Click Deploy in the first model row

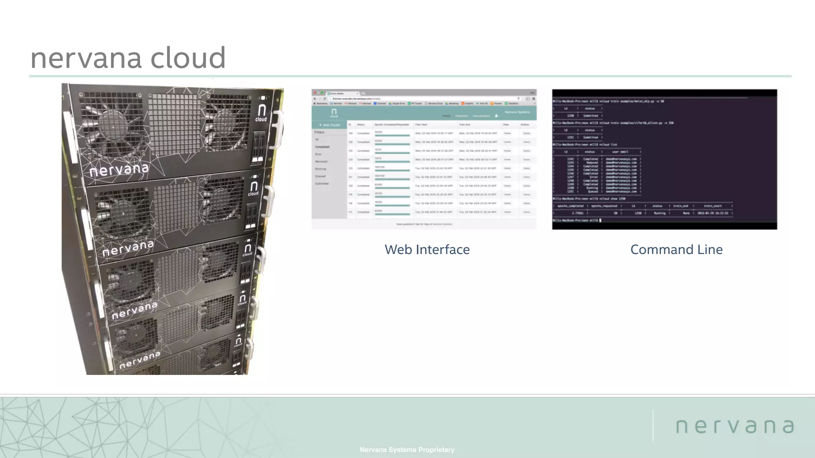(x=526, y=133)
